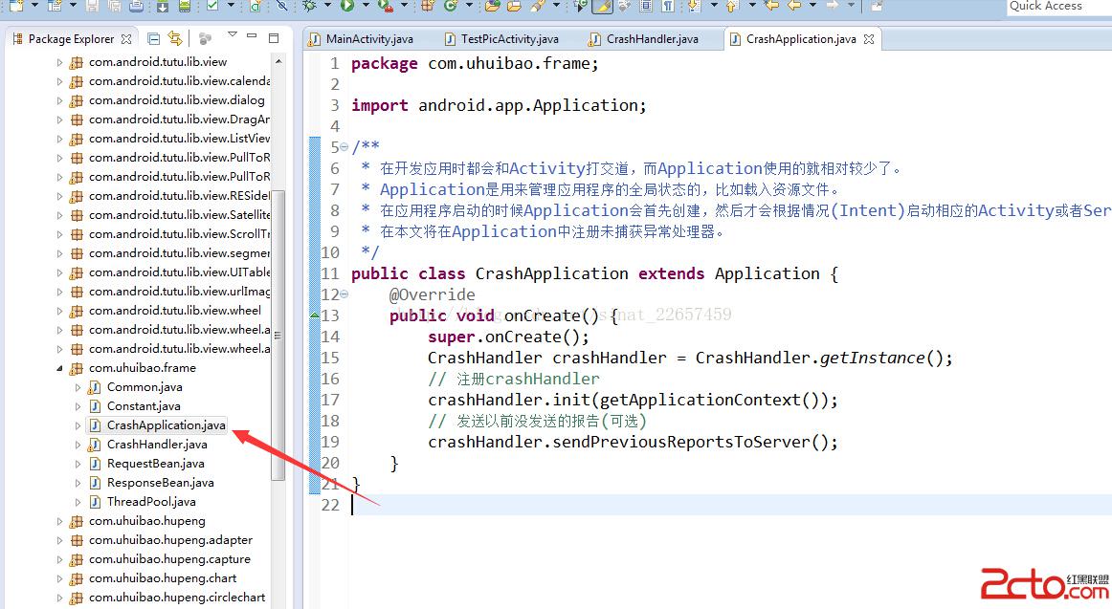Open the Debug dropdown arrow
Screen dimensions: 1112x609
pos(327,6)
